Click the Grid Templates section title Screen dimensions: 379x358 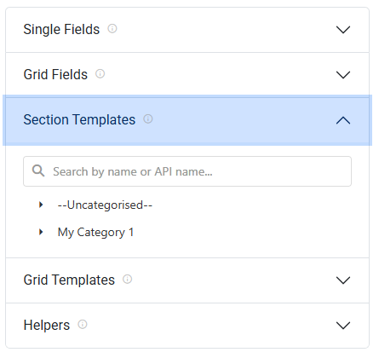tap(69, 280)
